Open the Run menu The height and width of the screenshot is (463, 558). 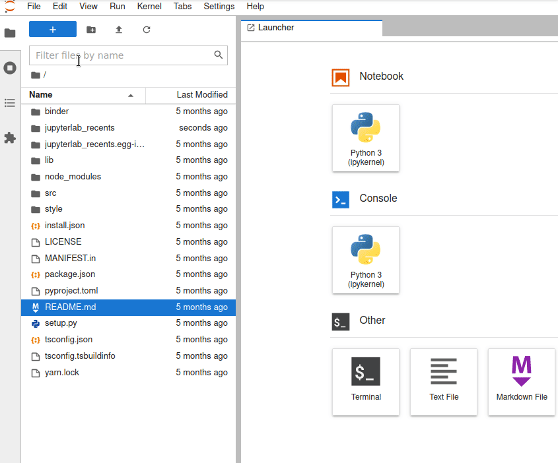118,7
